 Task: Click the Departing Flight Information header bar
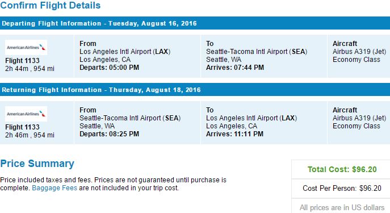coord(195,23)
